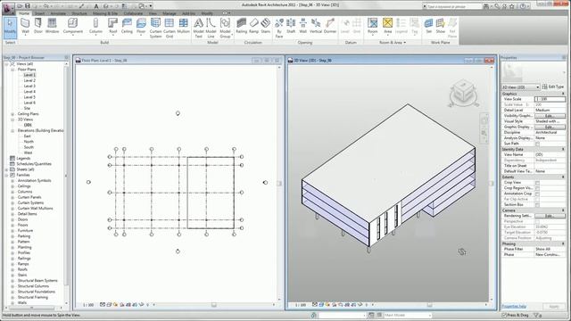Click Edit button for Graphic Display
Image resolution: width=571 pixels, height=321 pixels.
[550, 127]
